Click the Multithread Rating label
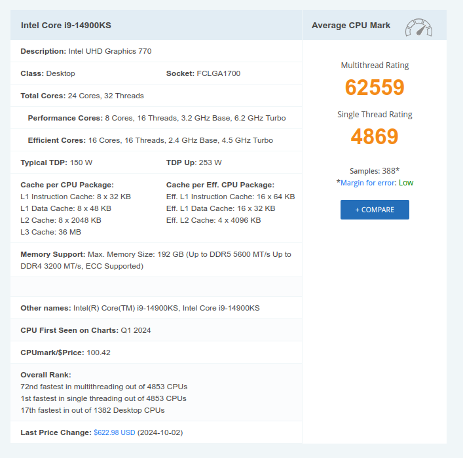The width and height of the screenshot is (463, 458). [375, 66]
